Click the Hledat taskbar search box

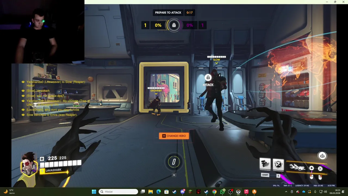click(118, 192)
